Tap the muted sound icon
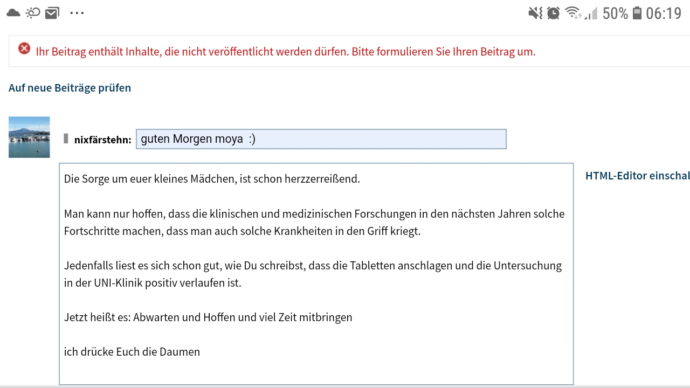 point(535,13)
